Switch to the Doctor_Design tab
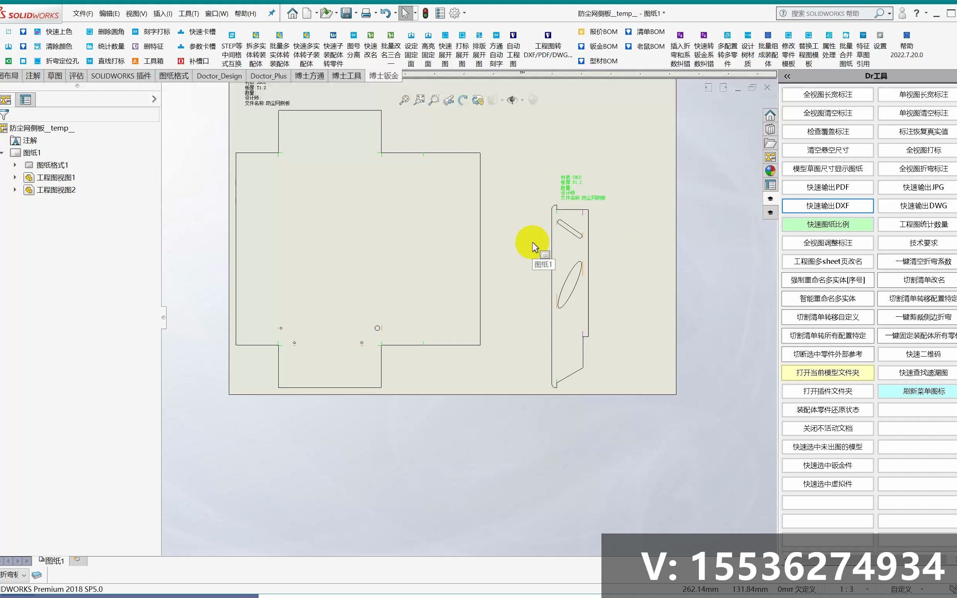This screenshot has height=598, width=957. pos(219,76)
